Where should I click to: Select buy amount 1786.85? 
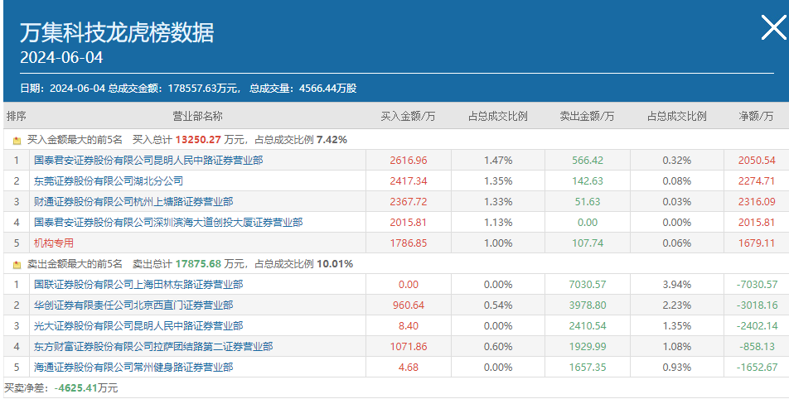coord(408,243)
